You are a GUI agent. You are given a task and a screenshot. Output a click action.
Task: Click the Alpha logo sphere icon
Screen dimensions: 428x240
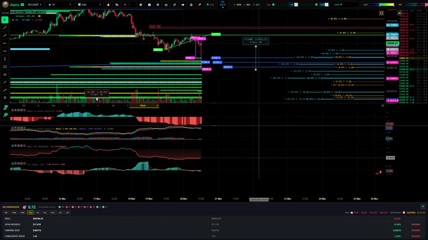(x=5, y=5)
